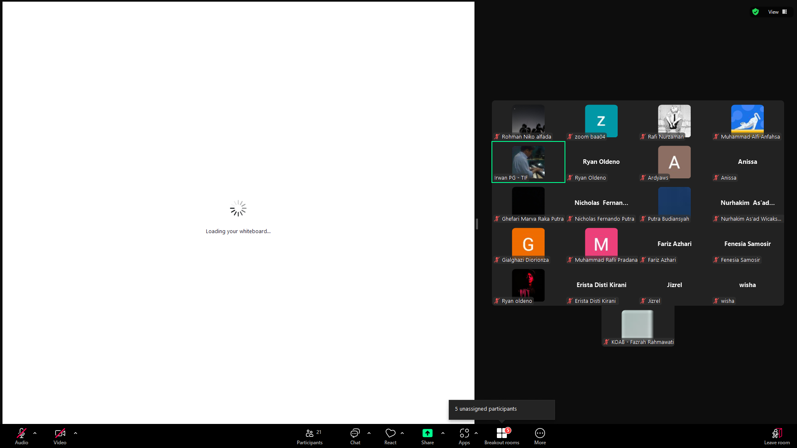Select Rafi Nurzaman participant tile
The height and width of the screenshot is (448, 797).
tap(675, 121)
